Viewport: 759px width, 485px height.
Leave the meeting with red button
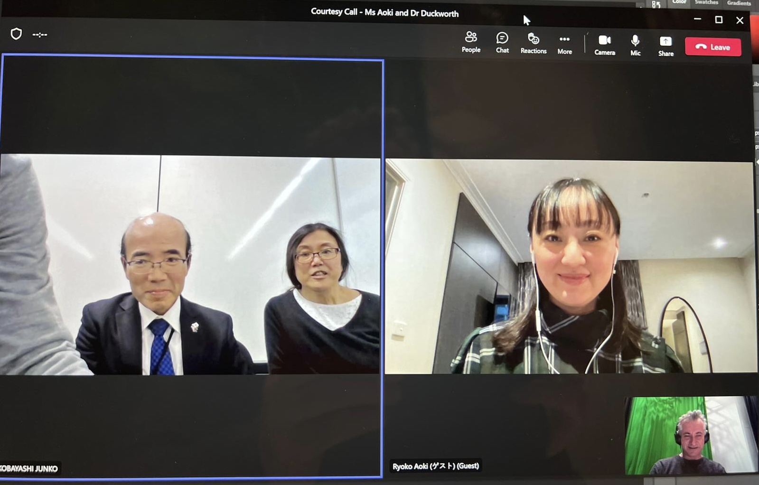(712, 47)
